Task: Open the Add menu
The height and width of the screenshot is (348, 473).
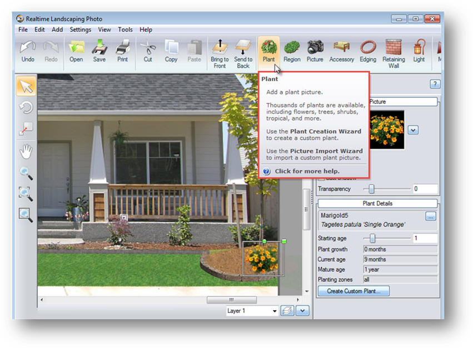Action: click(57, 29)
